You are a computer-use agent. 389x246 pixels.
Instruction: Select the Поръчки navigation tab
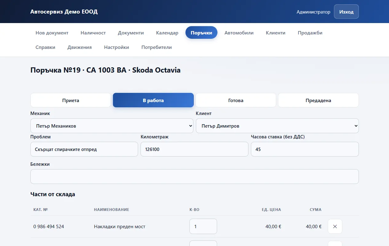(x=201, y=33)
